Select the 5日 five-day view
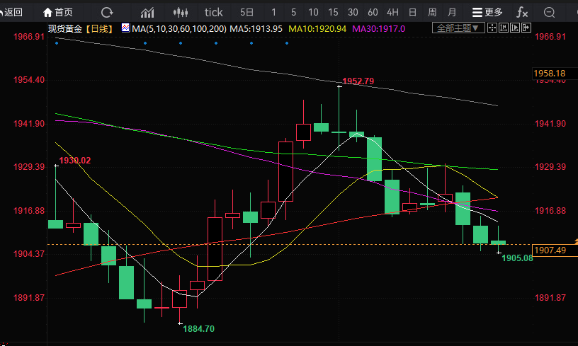The width and height of the screenshot is (578, 346). (246, 12)
